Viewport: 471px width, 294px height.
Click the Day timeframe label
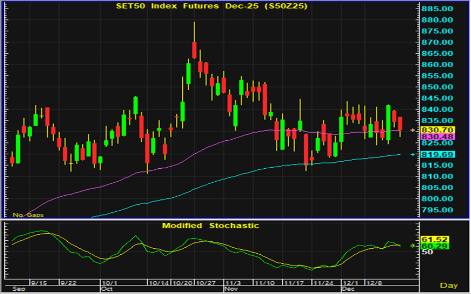tap(448, 285)
